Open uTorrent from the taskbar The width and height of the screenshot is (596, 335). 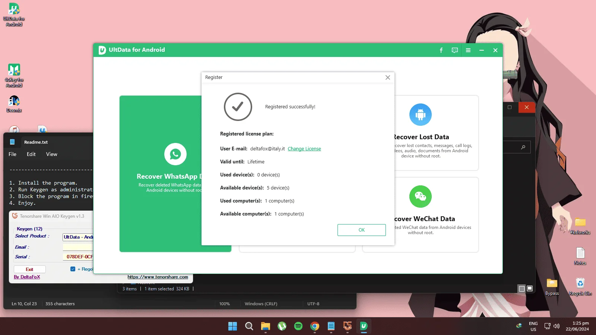click(x=282, y=326)
